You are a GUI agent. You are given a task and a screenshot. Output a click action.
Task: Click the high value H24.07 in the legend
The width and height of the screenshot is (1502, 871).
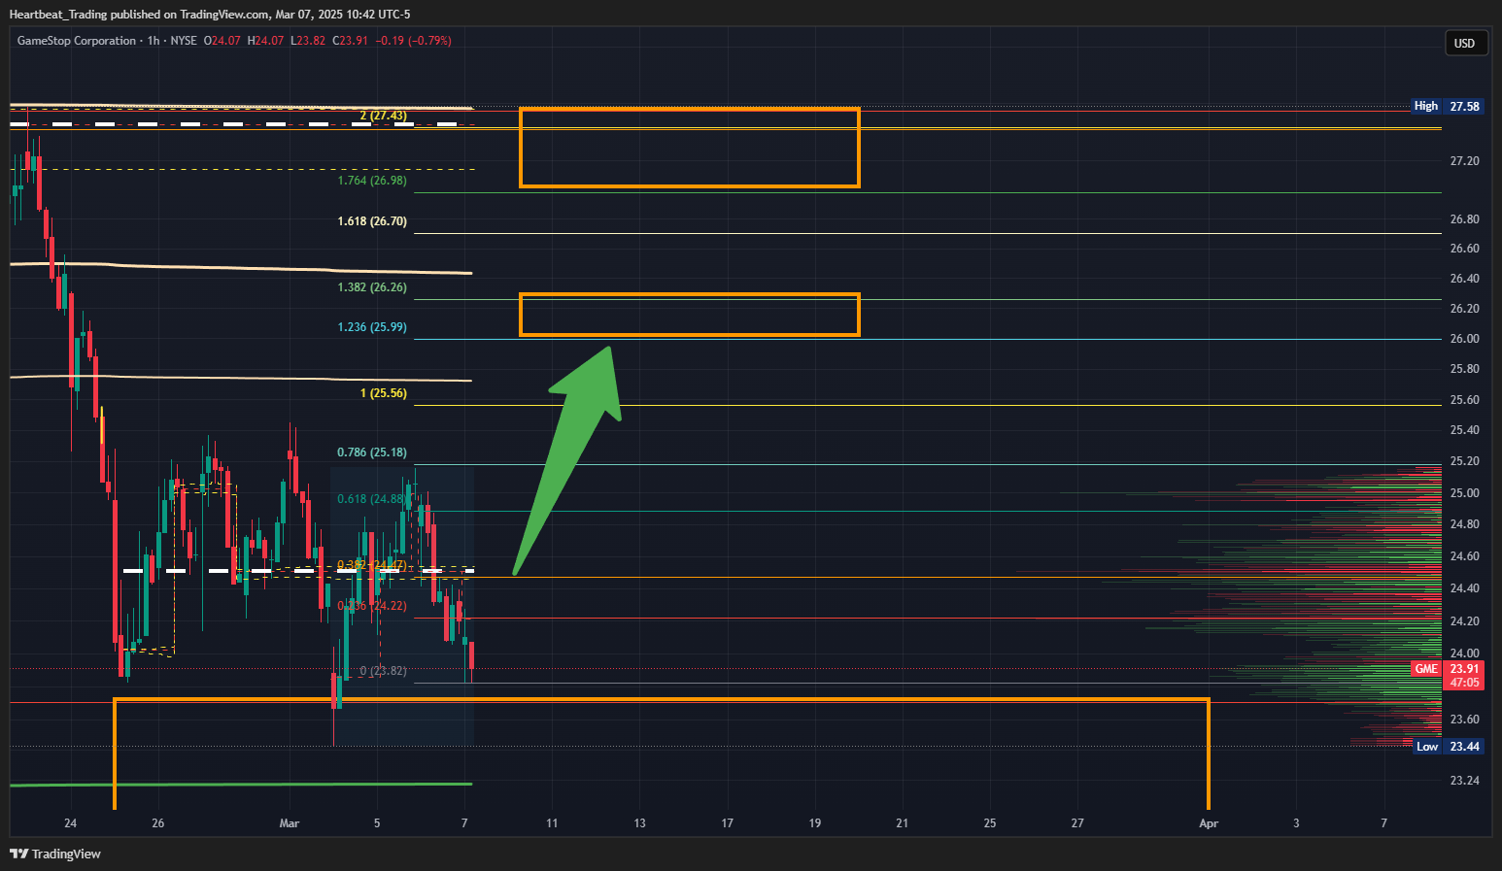coord(265,41)
